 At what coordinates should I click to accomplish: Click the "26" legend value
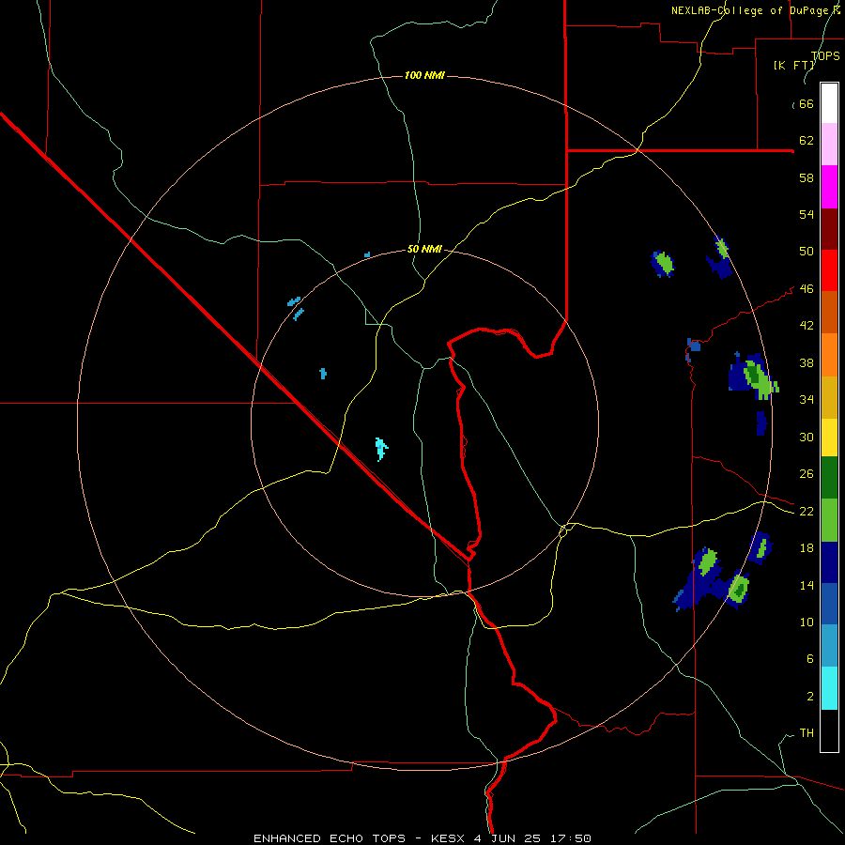click(x=807, y=474)
